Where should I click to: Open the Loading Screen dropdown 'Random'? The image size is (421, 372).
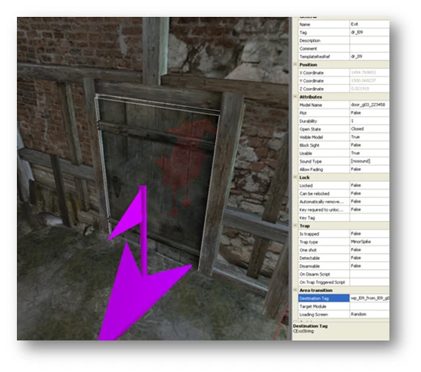[x=370, y=314]
